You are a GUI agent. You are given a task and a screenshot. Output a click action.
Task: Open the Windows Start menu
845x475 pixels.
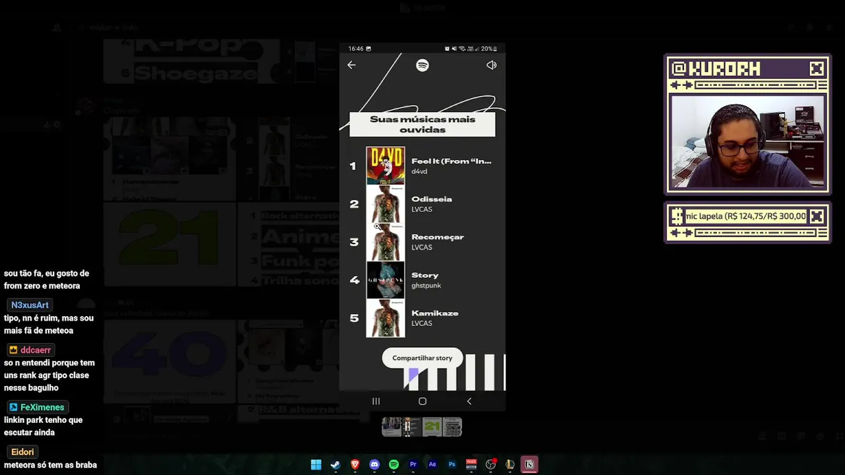pyautogui.click(x=316, y=464)
